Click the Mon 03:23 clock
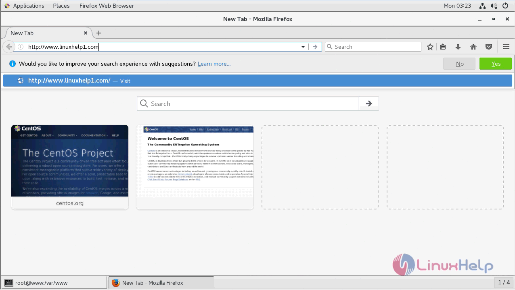 457,6
